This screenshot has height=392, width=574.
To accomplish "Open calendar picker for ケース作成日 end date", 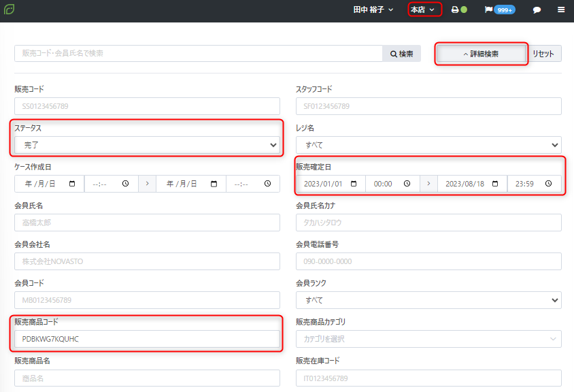I will pos(214,184).
